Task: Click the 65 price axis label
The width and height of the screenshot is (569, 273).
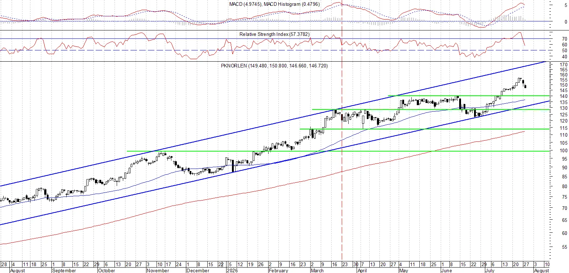Action: point(565,220)
